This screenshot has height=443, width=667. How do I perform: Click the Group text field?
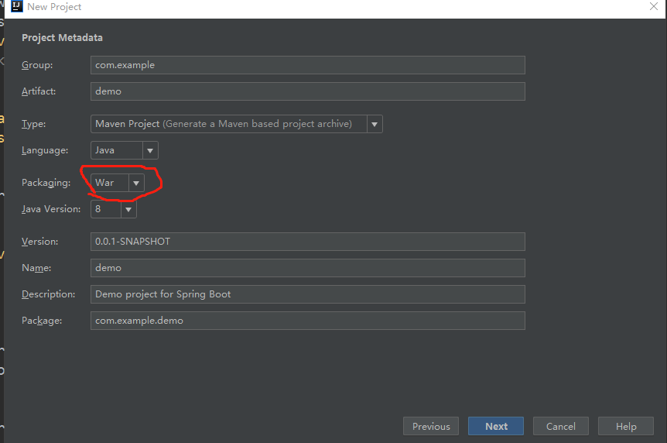(307, 65)
